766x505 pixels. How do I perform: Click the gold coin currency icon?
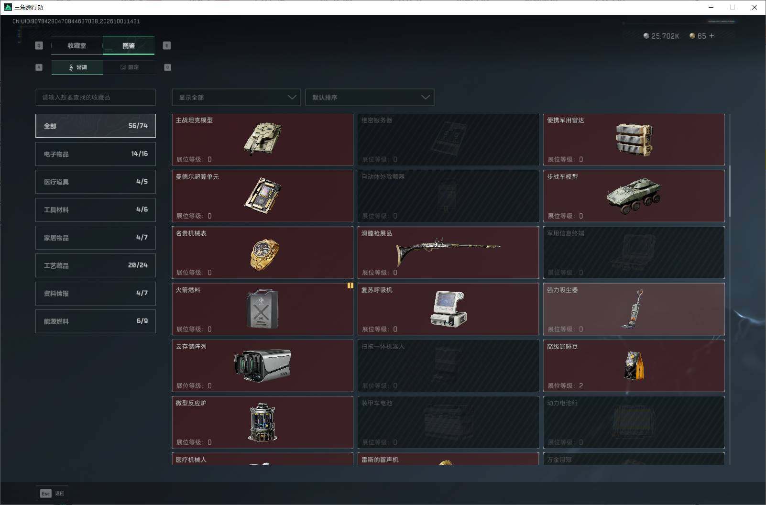tap(692, 36)
